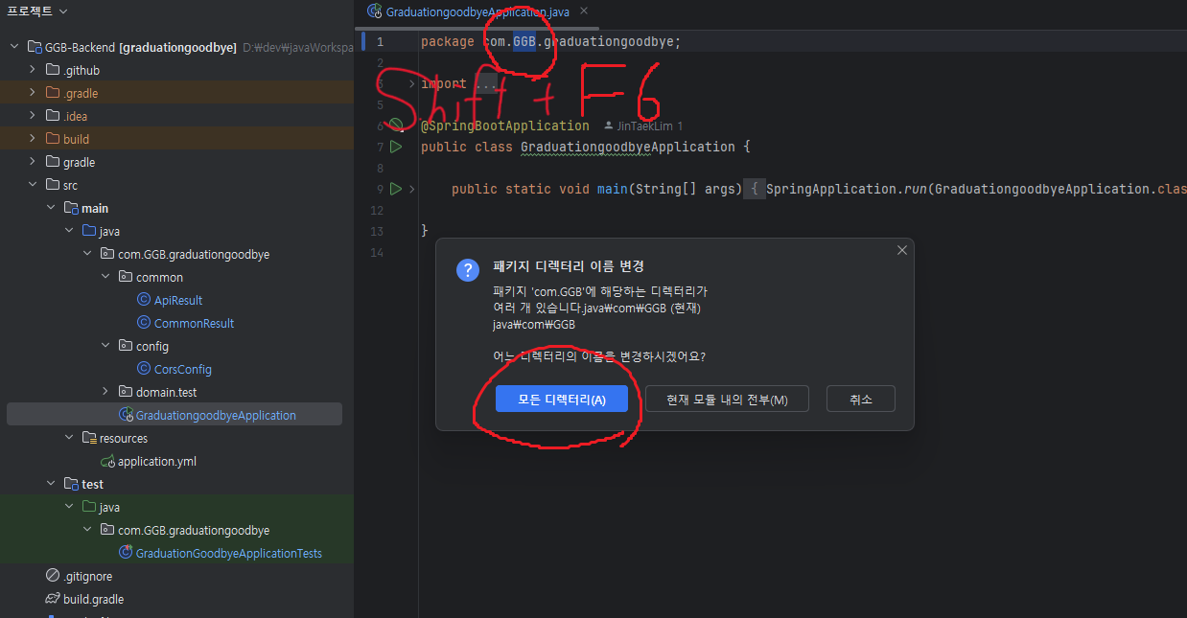The image size is (1187, 618).
Task: Click the .gitignore file icon
Action: coord(50,576)
